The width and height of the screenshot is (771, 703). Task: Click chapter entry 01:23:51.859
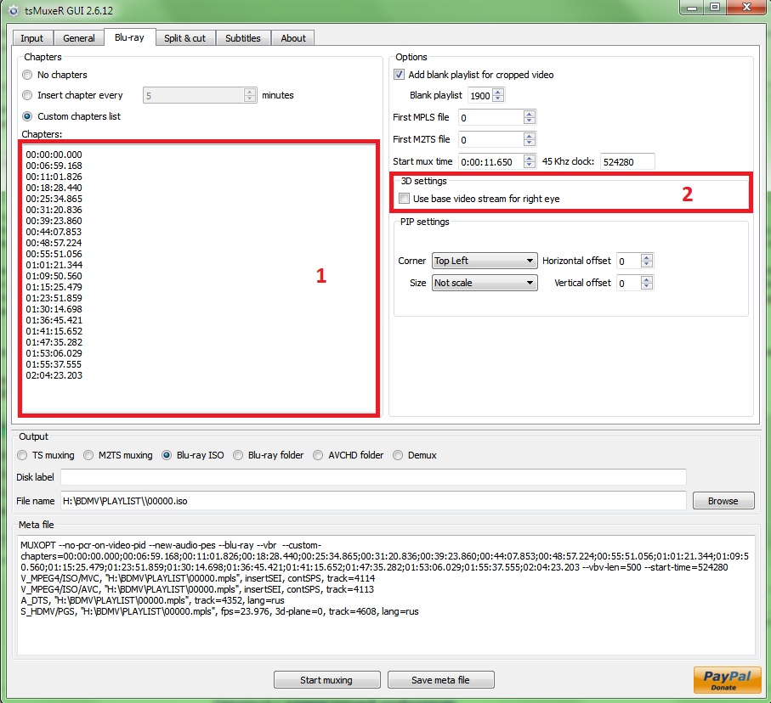(54, 298)
